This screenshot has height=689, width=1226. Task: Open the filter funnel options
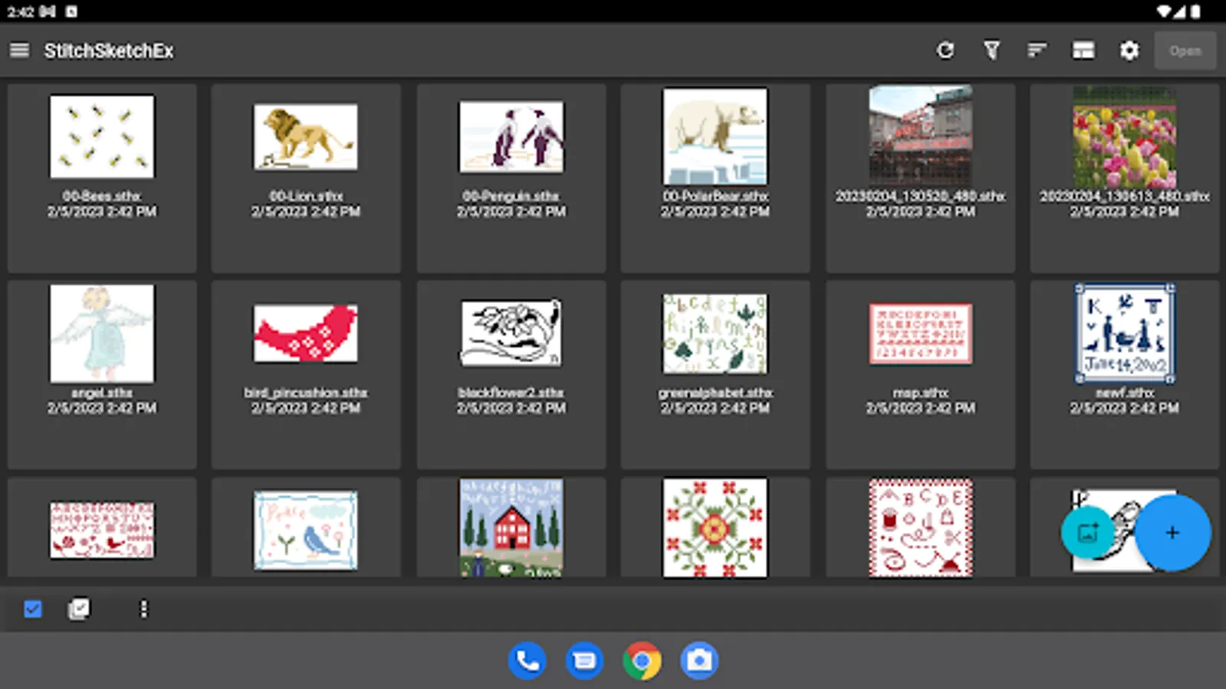point(992,51)
